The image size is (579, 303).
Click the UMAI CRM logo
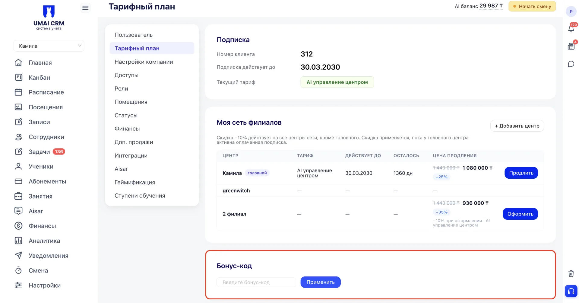point(49,18)
